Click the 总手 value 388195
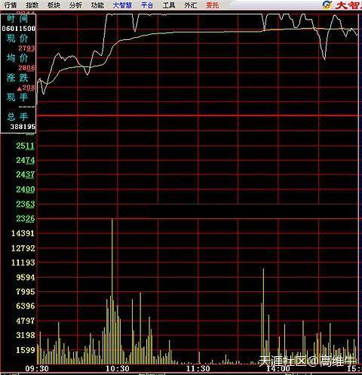 point(23,127)
